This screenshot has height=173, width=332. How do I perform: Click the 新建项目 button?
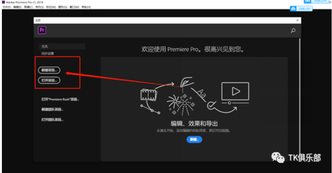click(x=49, y=70)
